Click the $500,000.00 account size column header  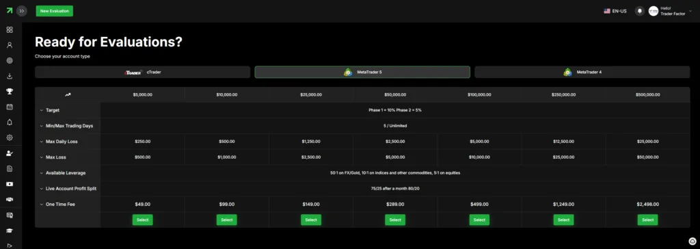pyautogui.click(x=648, y=95)
